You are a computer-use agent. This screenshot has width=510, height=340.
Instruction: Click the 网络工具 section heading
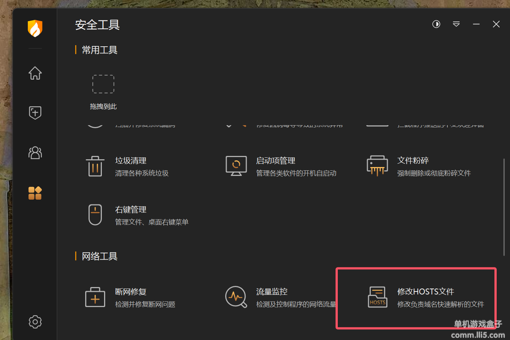click(100, 256)
